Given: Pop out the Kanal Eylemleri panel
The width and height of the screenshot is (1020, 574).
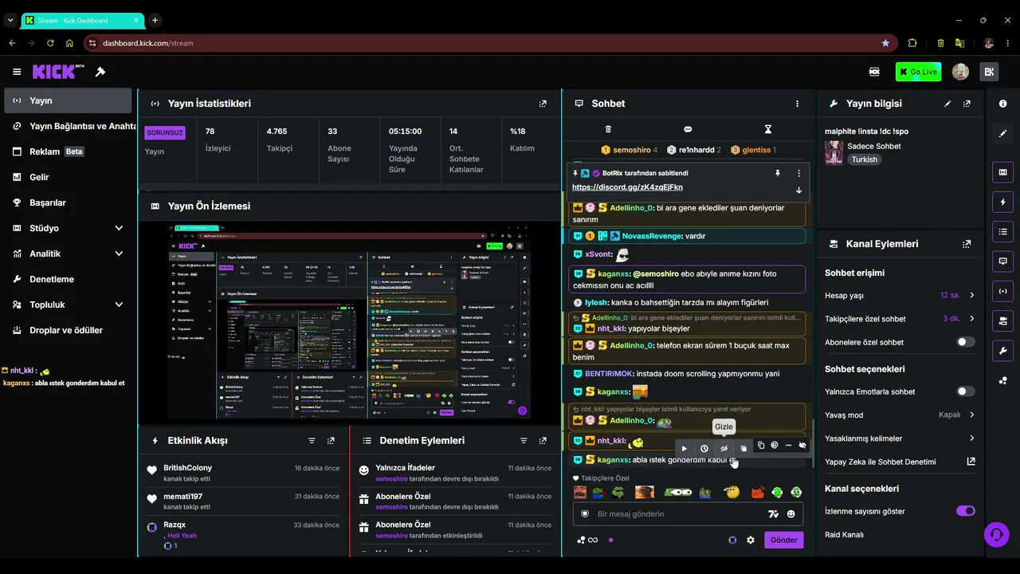Looking at the screenshot, I should tap(967, 244).
